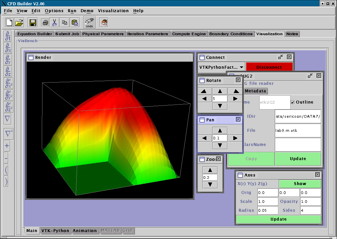This screenshot has height=239, width=337.
Task: Insert the Laplacian ∇² operator
Action: 8,133
